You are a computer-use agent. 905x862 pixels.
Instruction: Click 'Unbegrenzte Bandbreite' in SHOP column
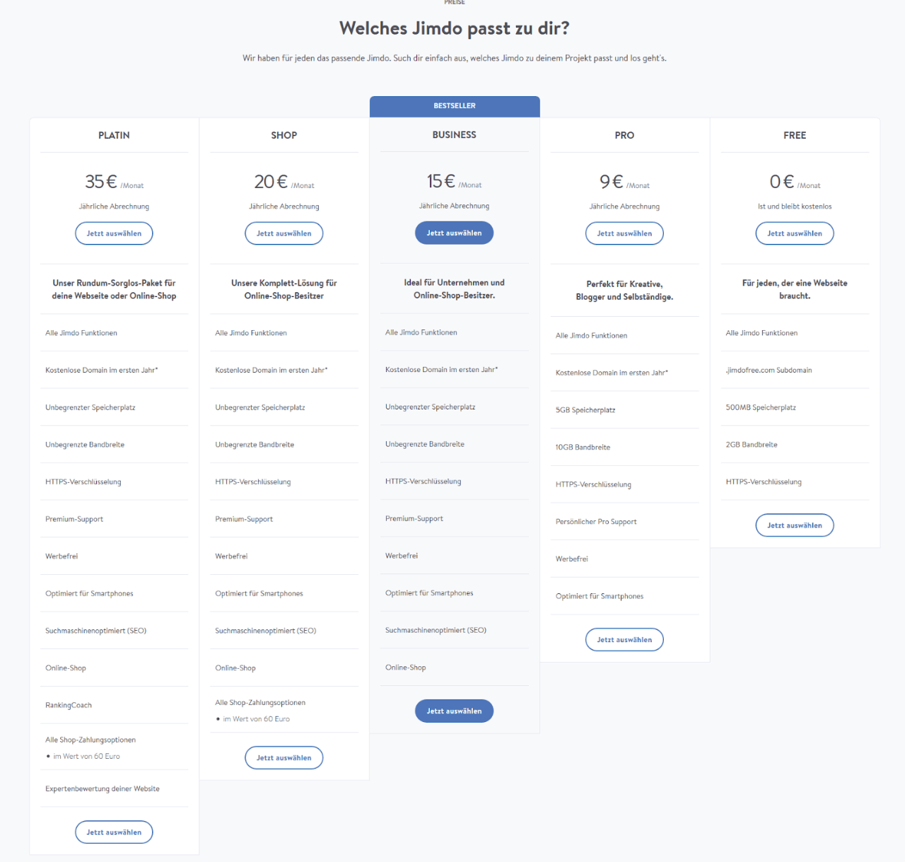[x=255, y=445]
